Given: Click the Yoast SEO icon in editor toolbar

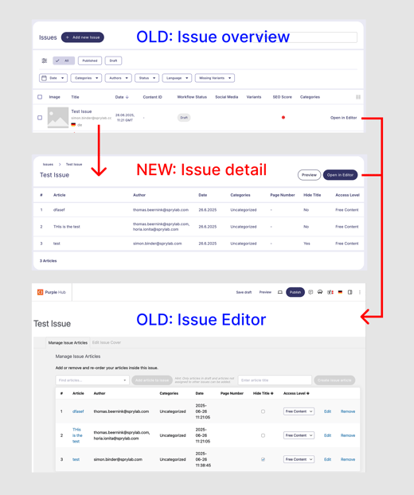Looking at the screenshot, I should pyautogui.click(x=330, y=292).
